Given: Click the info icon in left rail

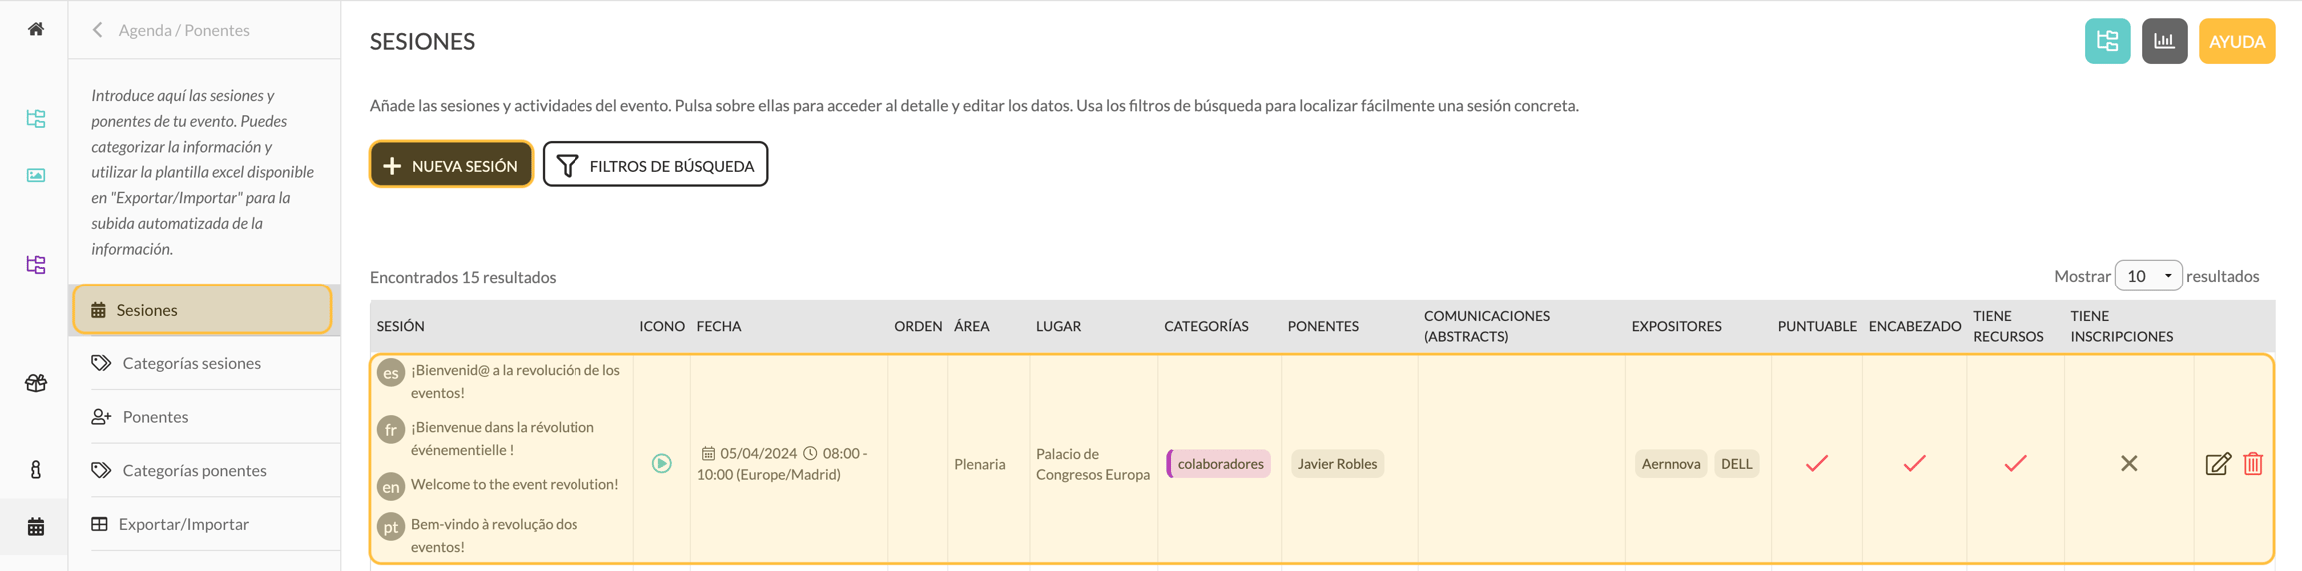Looking at the screenshot, I should (36, 470).
